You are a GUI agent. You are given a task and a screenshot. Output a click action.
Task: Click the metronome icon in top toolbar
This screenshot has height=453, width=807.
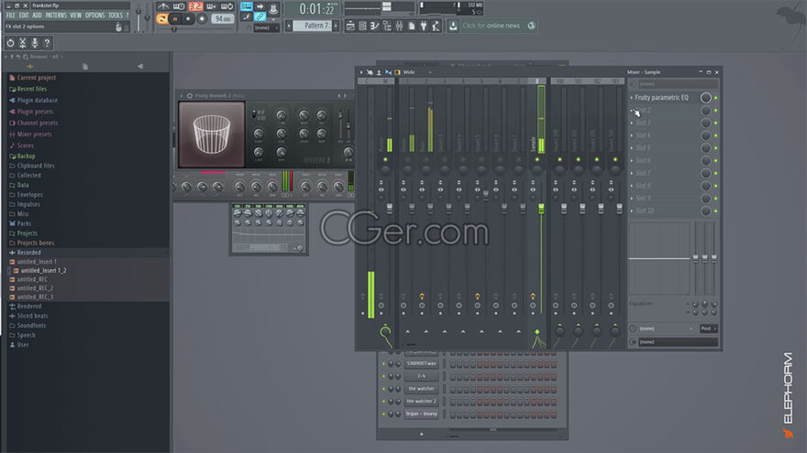[163, 6]
